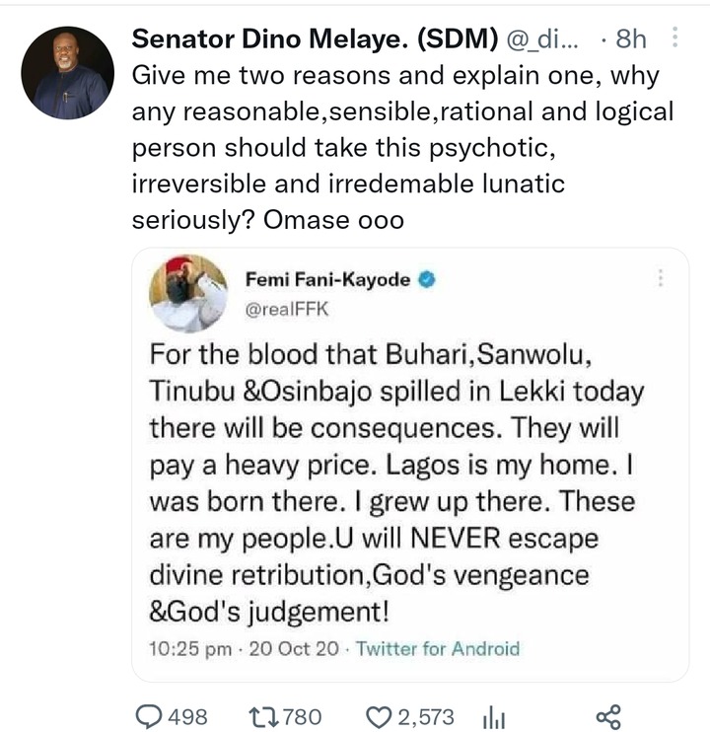710x732 pixels.
Task: Click the 2,573 likes count
Action: [425, 717]
